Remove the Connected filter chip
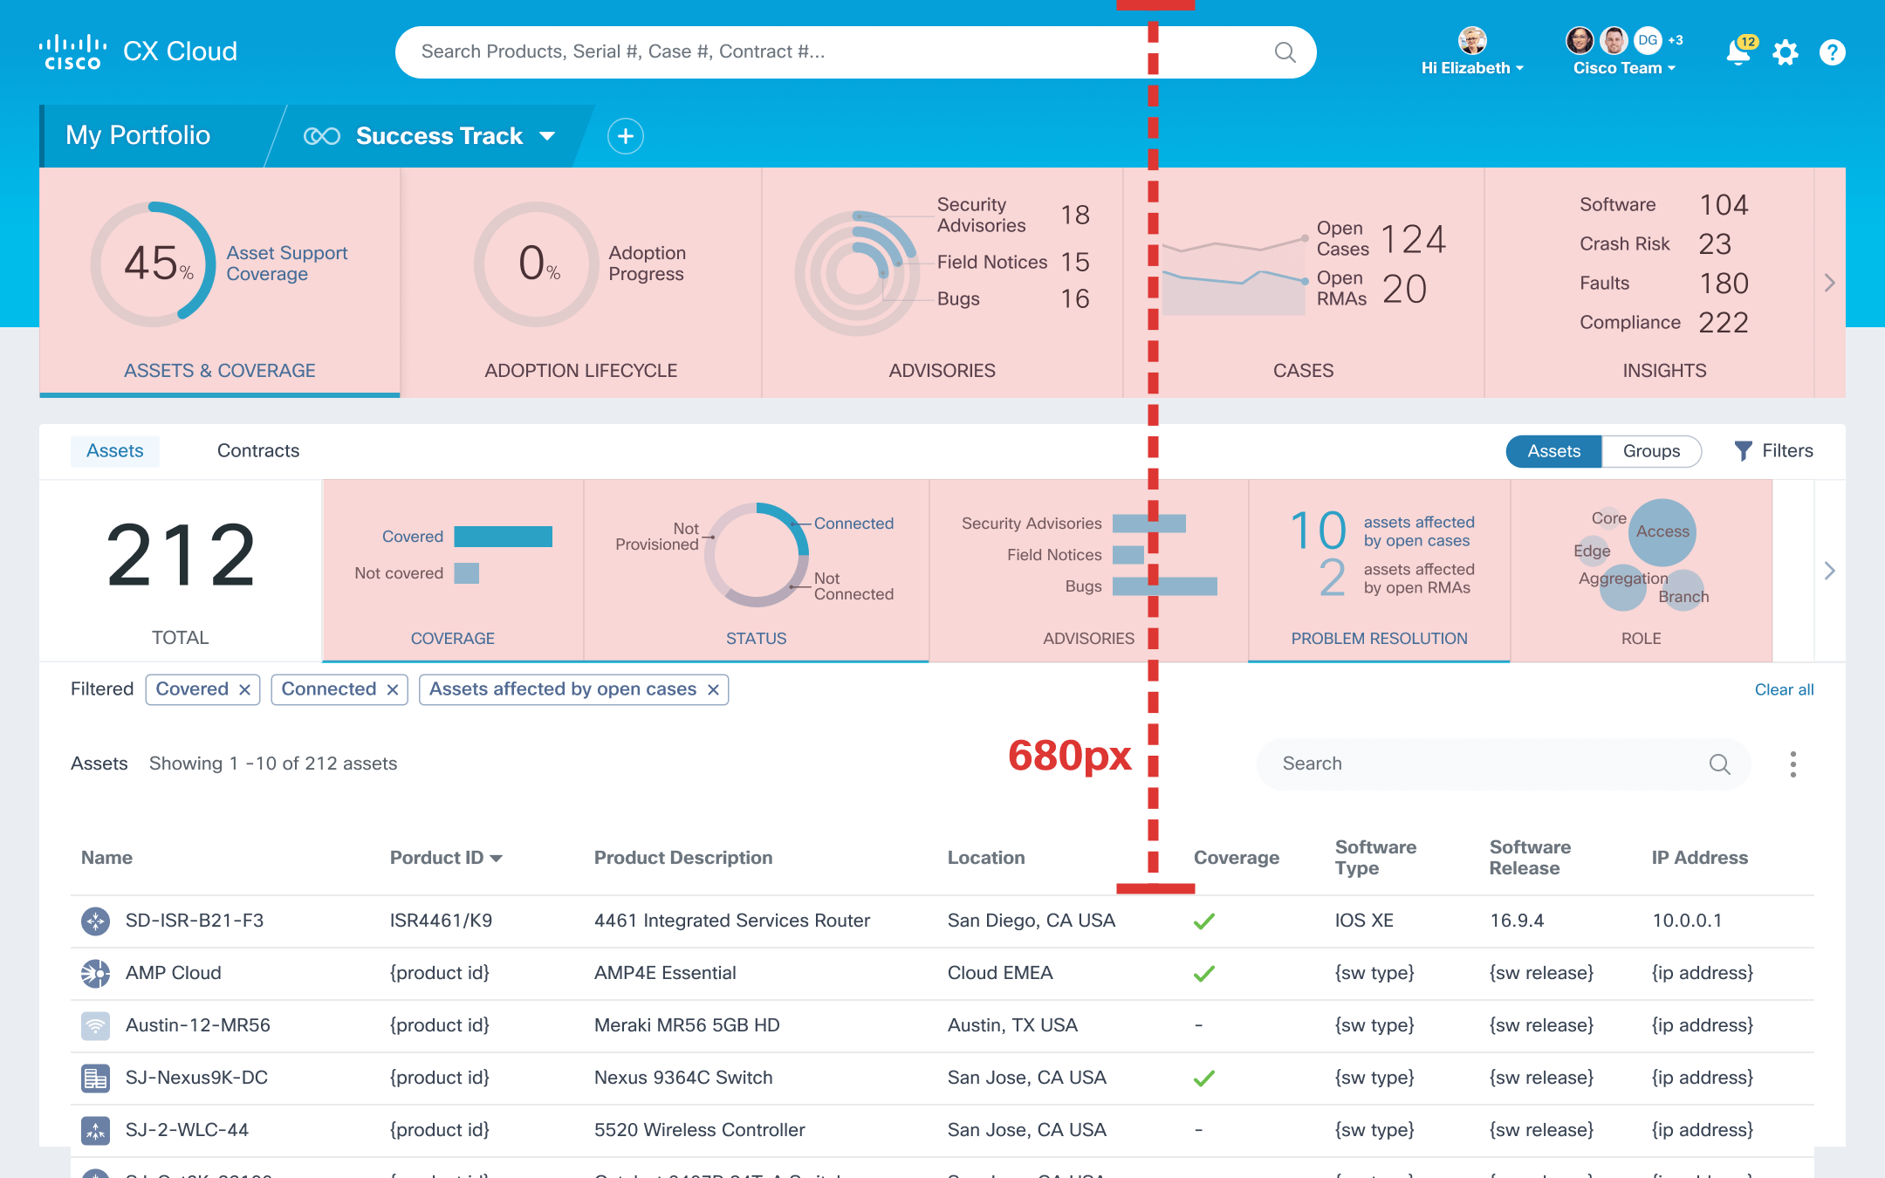 (x=393, y=690)
